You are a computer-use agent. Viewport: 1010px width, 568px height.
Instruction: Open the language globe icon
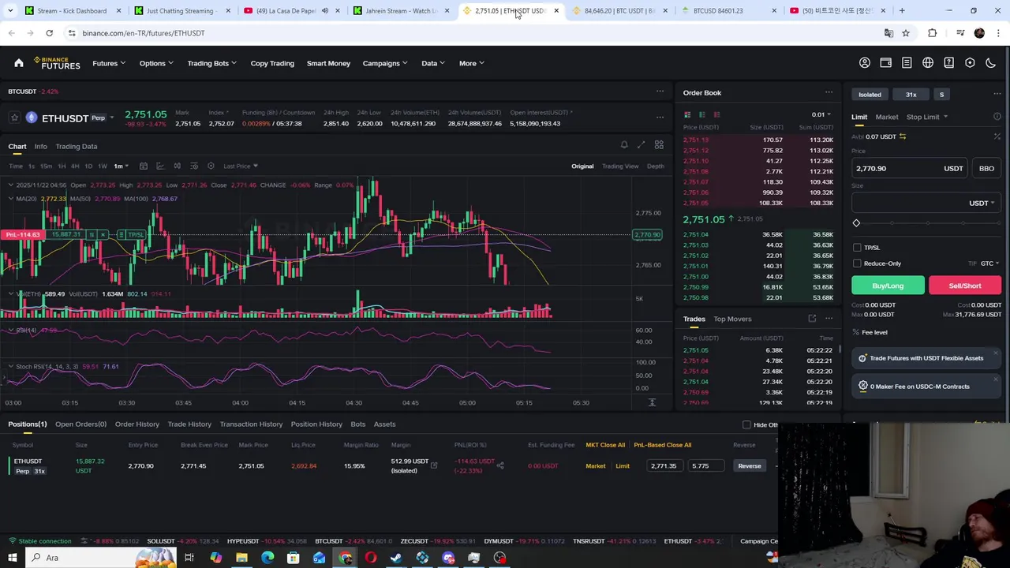point(928,63)
